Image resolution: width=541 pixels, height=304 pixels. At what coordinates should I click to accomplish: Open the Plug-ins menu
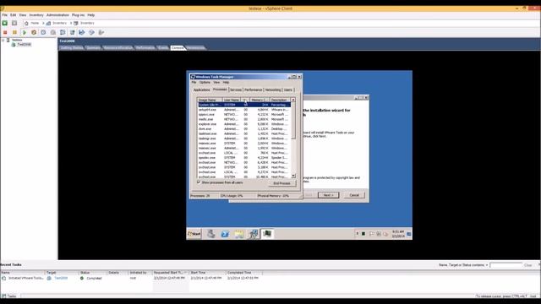tap(78, 15)
